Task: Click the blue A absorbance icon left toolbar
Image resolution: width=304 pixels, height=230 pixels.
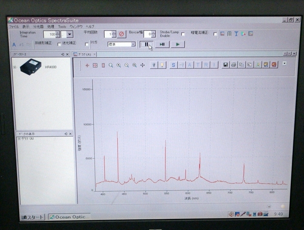Action: pos(14,45)
